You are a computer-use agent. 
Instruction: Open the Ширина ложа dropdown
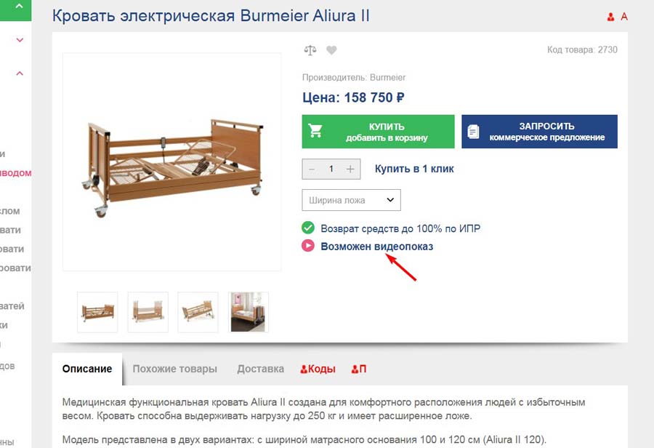(x=351, y=200)
